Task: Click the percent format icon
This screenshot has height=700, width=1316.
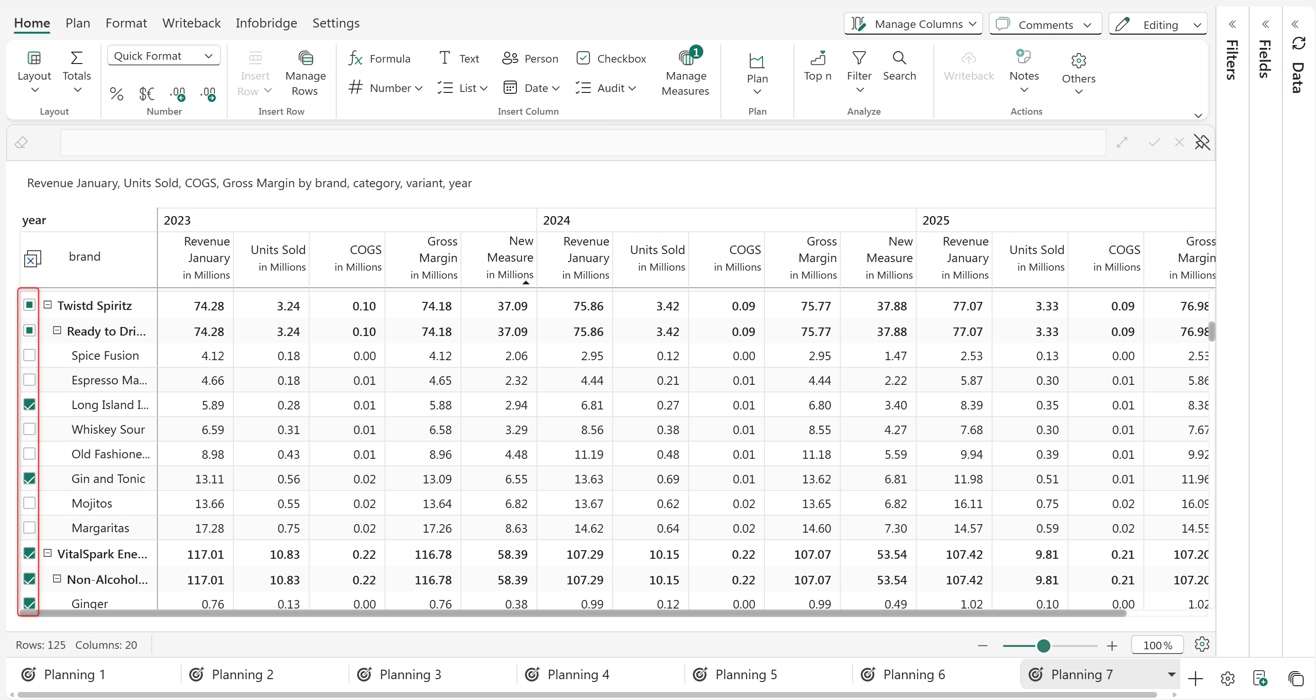Action: pos(117,93)
